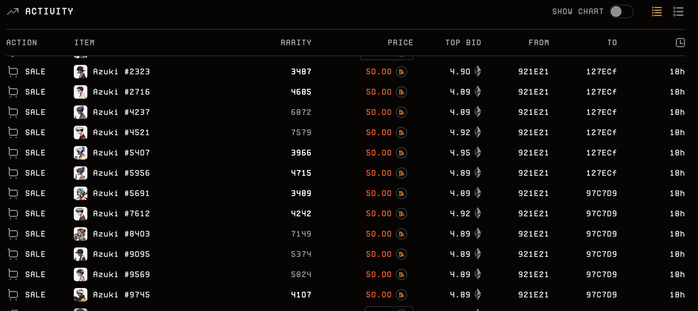The width and height of the screenshot is (698, 311).
Task: Open seller 921E21 in Azuki #2323 row
Action: click(533, 72)
